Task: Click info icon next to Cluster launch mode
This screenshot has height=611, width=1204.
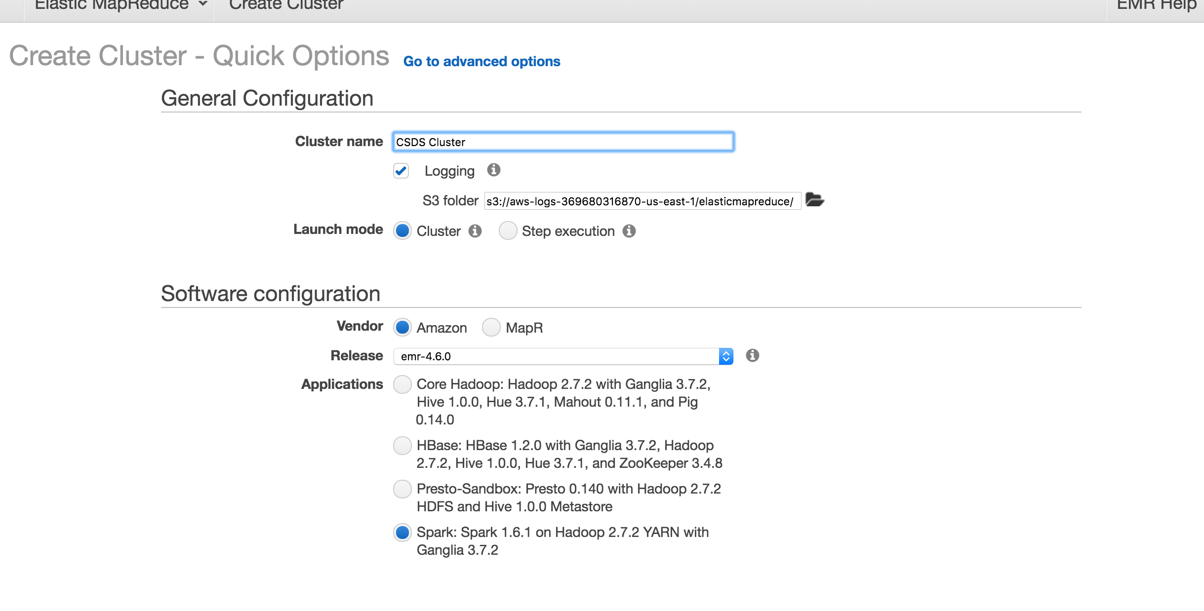Action: (x=475, y=231)
